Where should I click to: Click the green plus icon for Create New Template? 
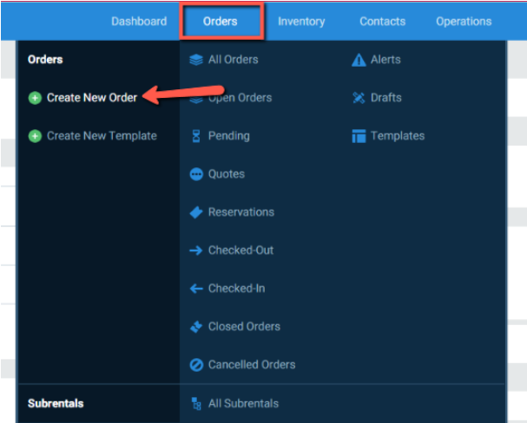click(35, 136)
